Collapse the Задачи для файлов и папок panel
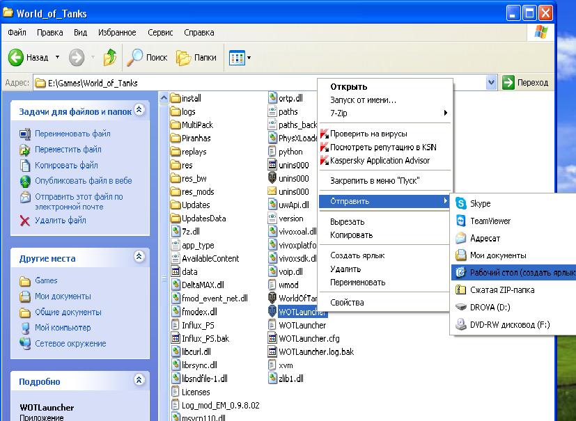The image size is (576, 421). pos(139,109)
